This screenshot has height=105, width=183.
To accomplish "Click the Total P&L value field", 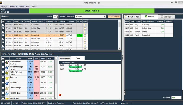I will tap(176, 98).
